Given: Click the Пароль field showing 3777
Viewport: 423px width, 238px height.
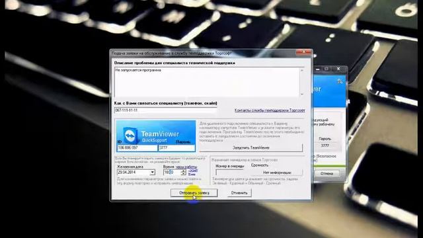Looking at the screenshot, I should point(176,148).
